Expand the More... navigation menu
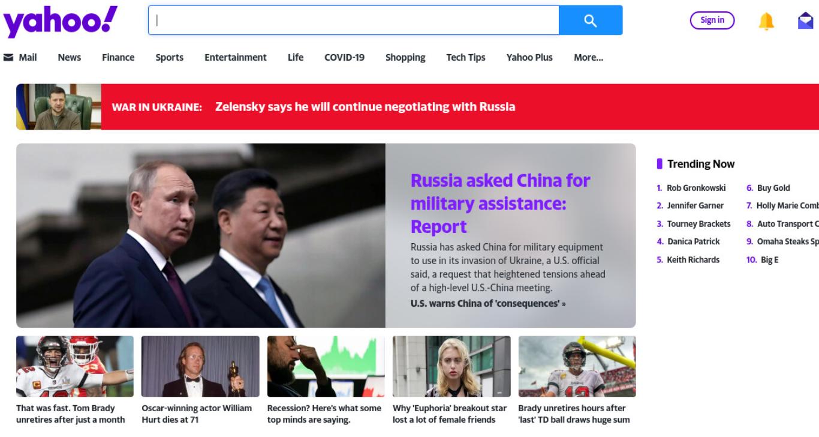This screenshot has width=819, height=437. point(588,58)
